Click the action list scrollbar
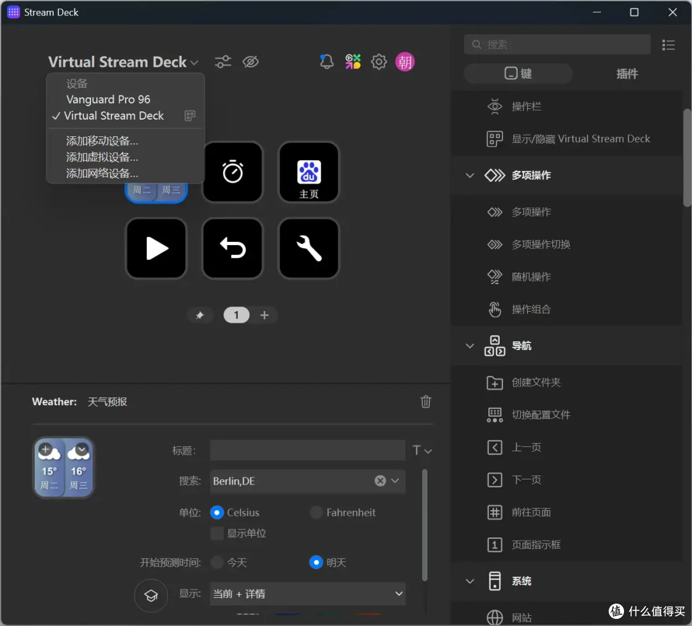The width and height of the screenshot is (692, 626). pyautogui.click(x=687, y=158)
